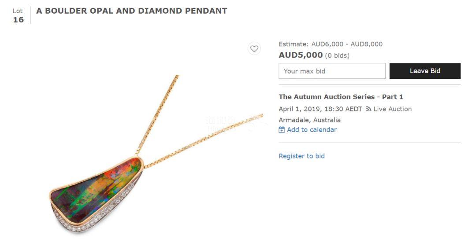Image resolution: width=476 pixels, height=246 pixels.
Task: Click the live feed icon before Live Auction
Action: pos(368,109)
